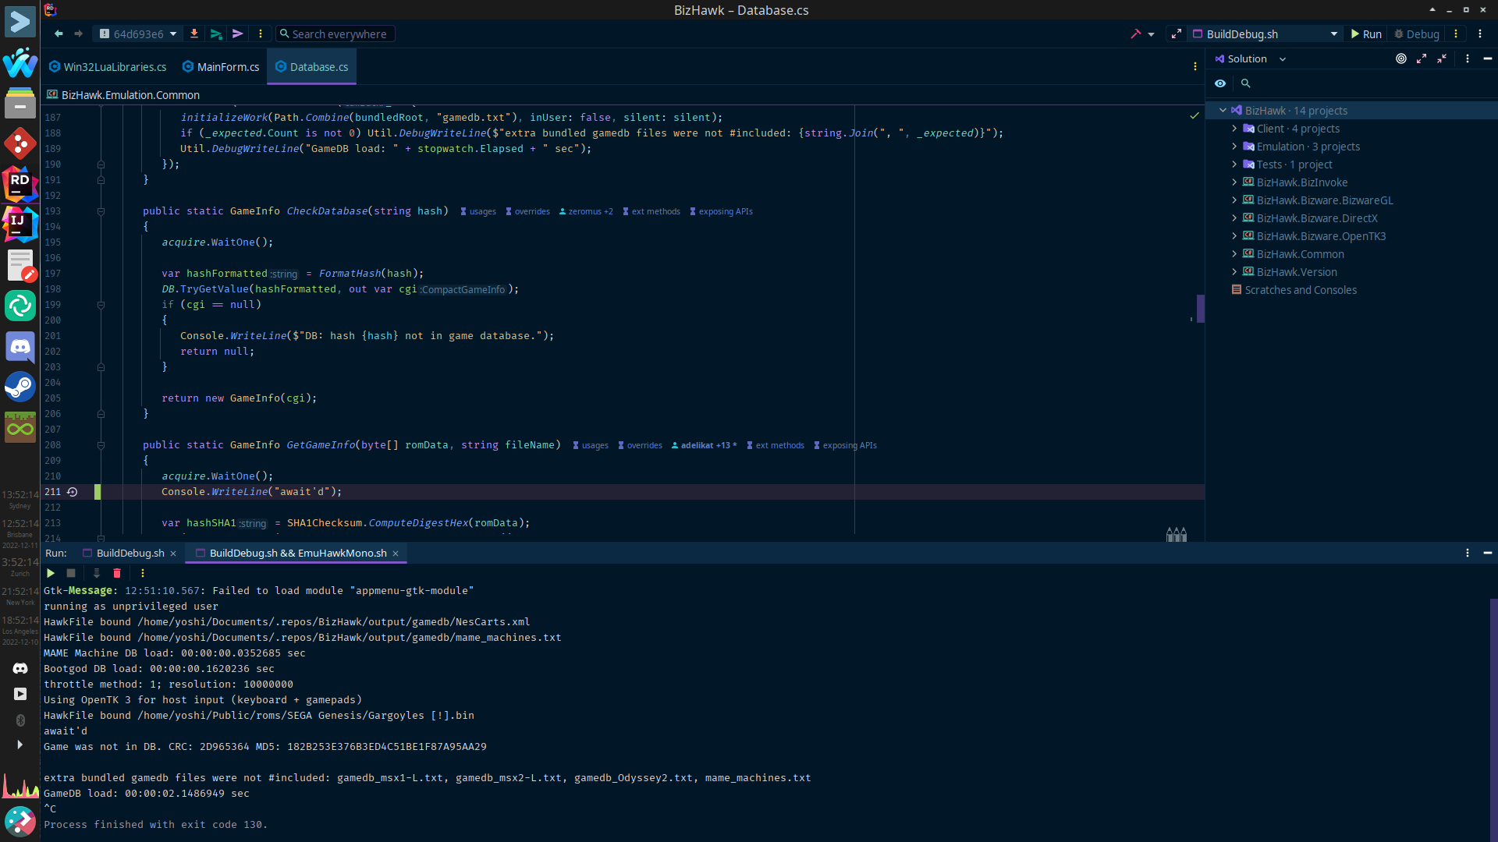
Task: Switch to the MainForm.cs tab
Action: point(220,67)
